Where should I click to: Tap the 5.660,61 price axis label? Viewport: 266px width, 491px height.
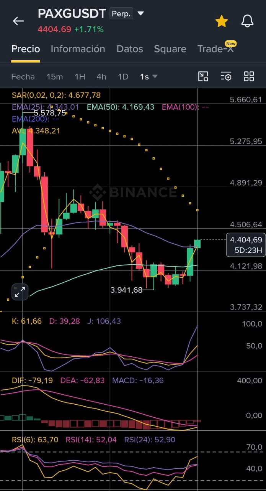pyautogui.click(x=246, y=100)
